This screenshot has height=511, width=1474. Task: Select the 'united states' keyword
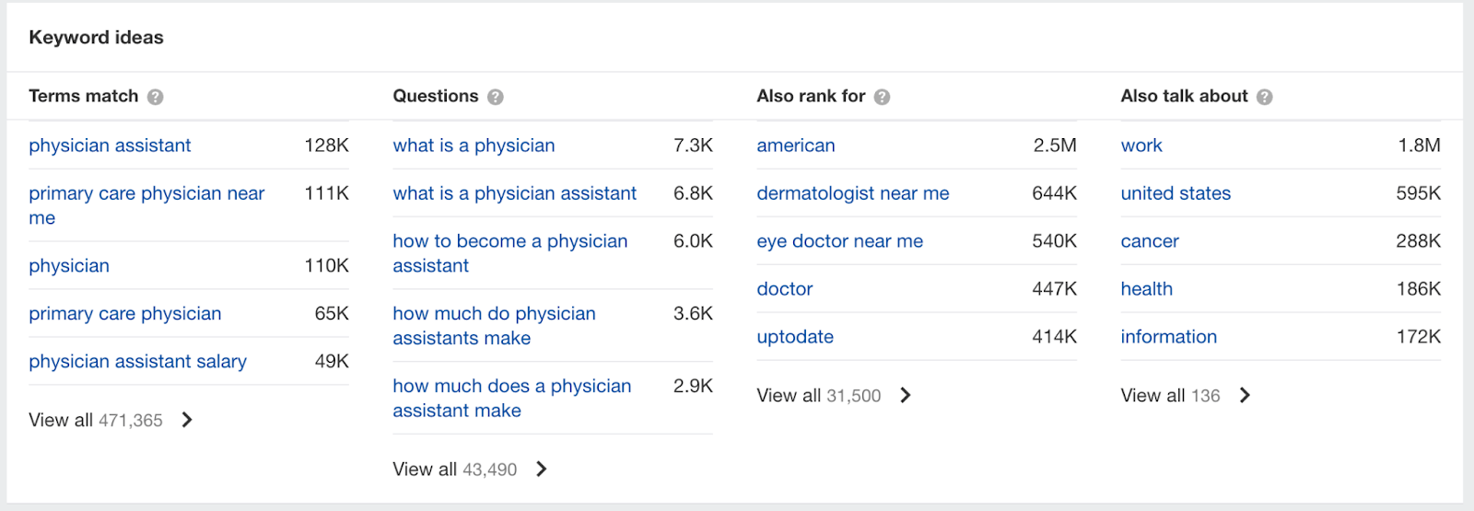click(x=1176, y=193)
